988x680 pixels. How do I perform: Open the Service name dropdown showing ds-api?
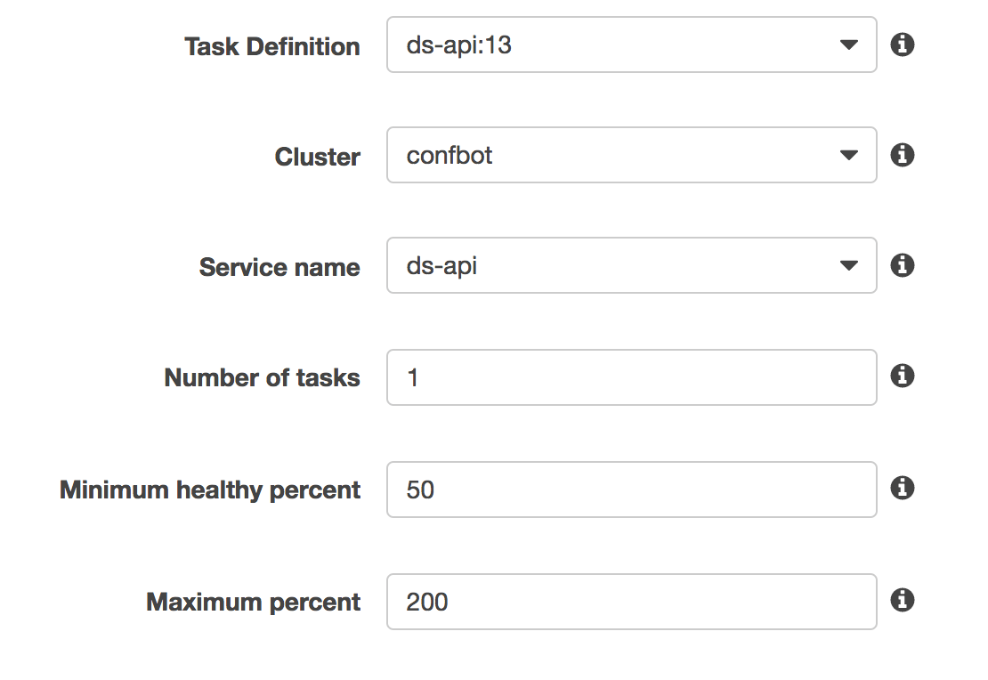pos(614,265)
